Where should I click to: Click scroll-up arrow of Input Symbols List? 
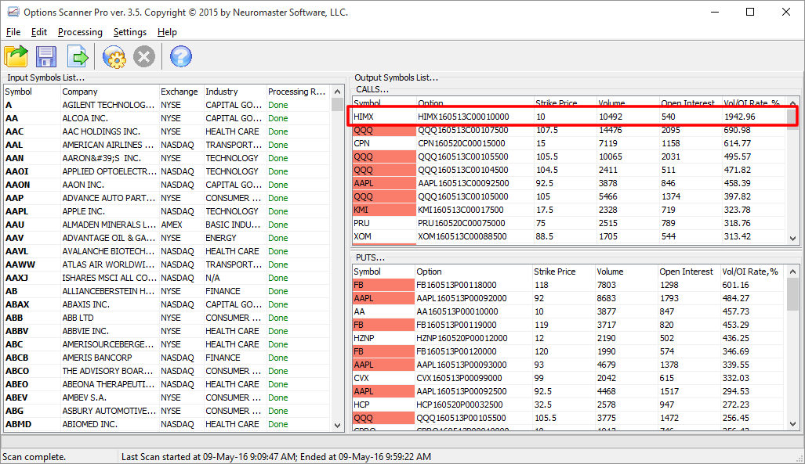coord(337,92)
